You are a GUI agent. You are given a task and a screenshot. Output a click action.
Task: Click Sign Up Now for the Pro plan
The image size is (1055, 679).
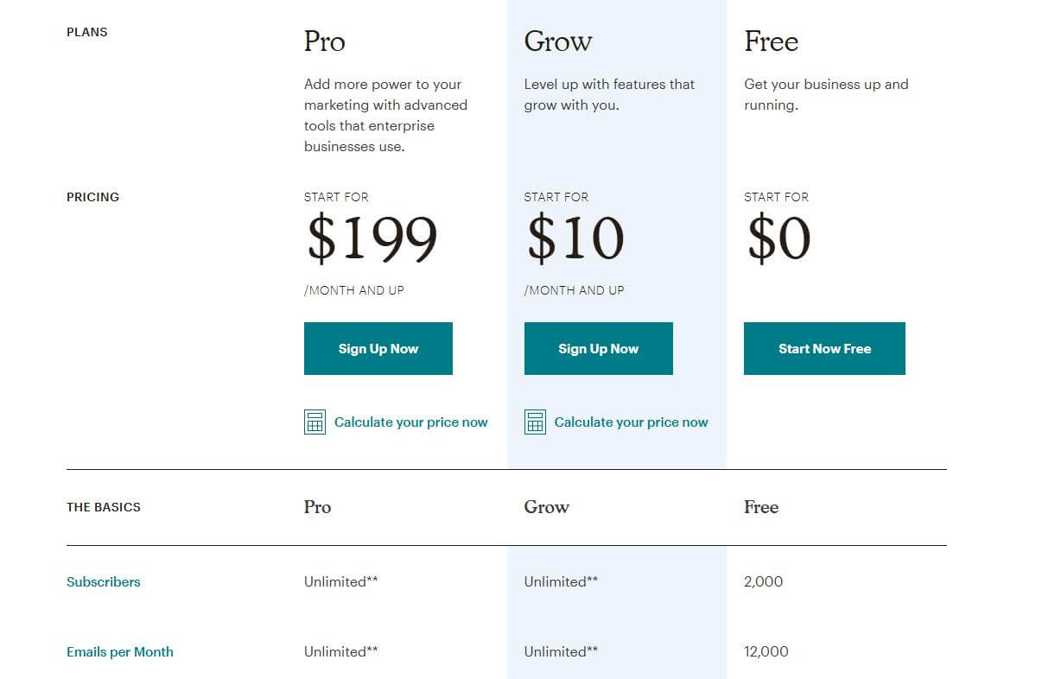point(378,348)
